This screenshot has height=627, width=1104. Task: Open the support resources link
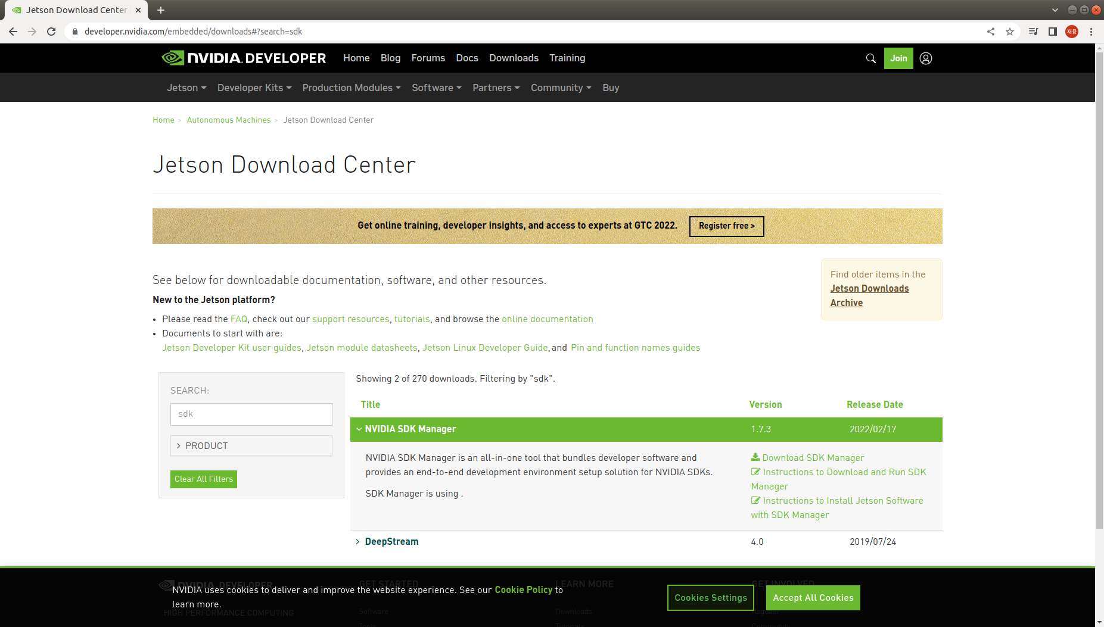(351, 319)
